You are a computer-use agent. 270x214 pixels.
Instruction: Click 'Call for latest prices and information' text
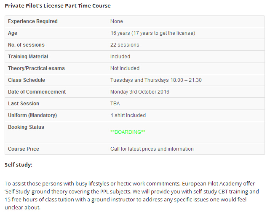click(152, 149)
